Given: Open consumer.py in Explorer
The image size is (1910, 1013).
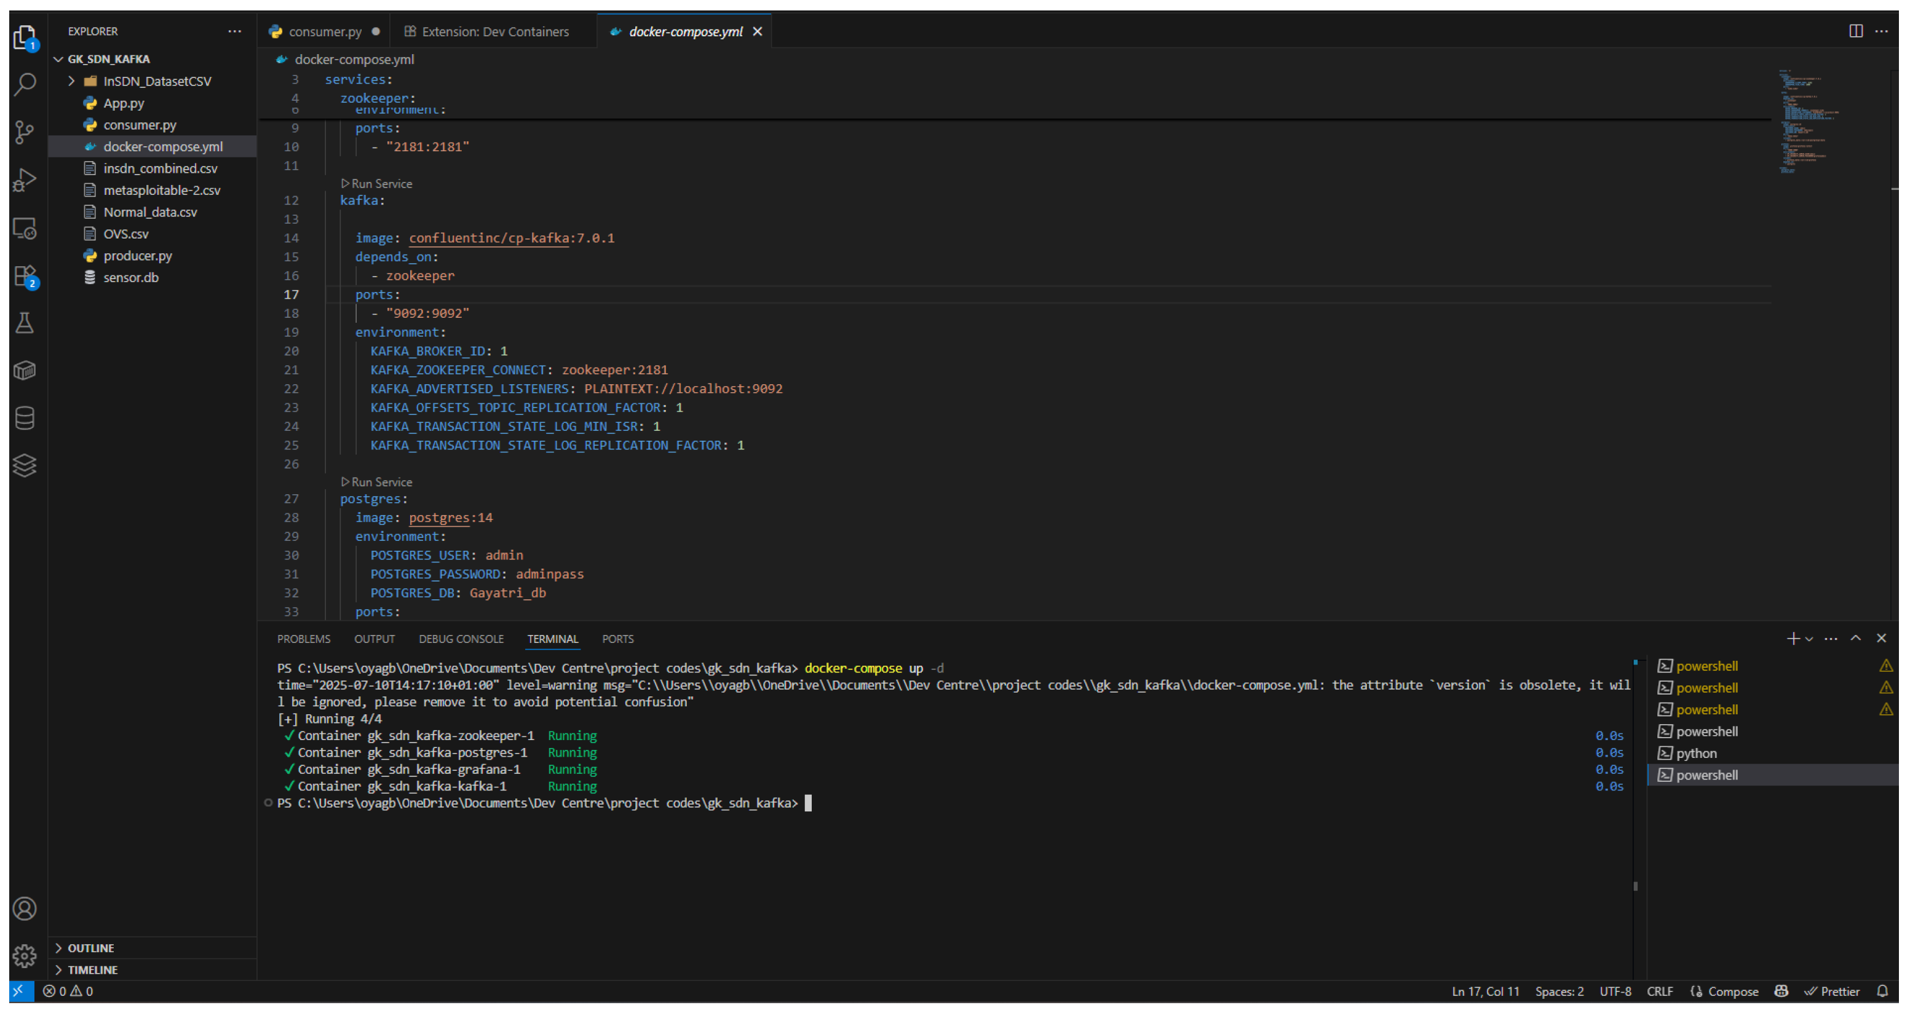Looking at the screenshot, I should click(153, 125).
